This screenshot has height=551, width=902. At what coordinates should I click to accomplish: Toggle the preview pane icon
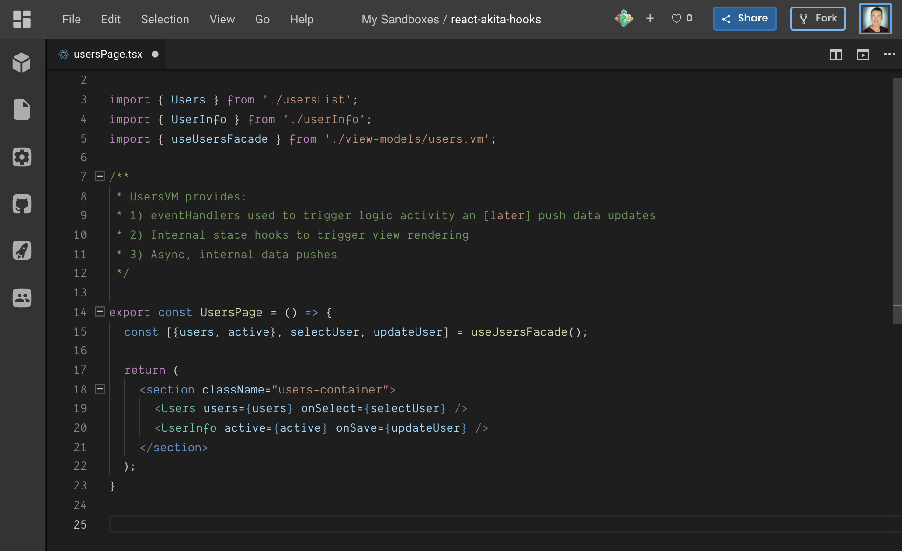coord(863,55)
